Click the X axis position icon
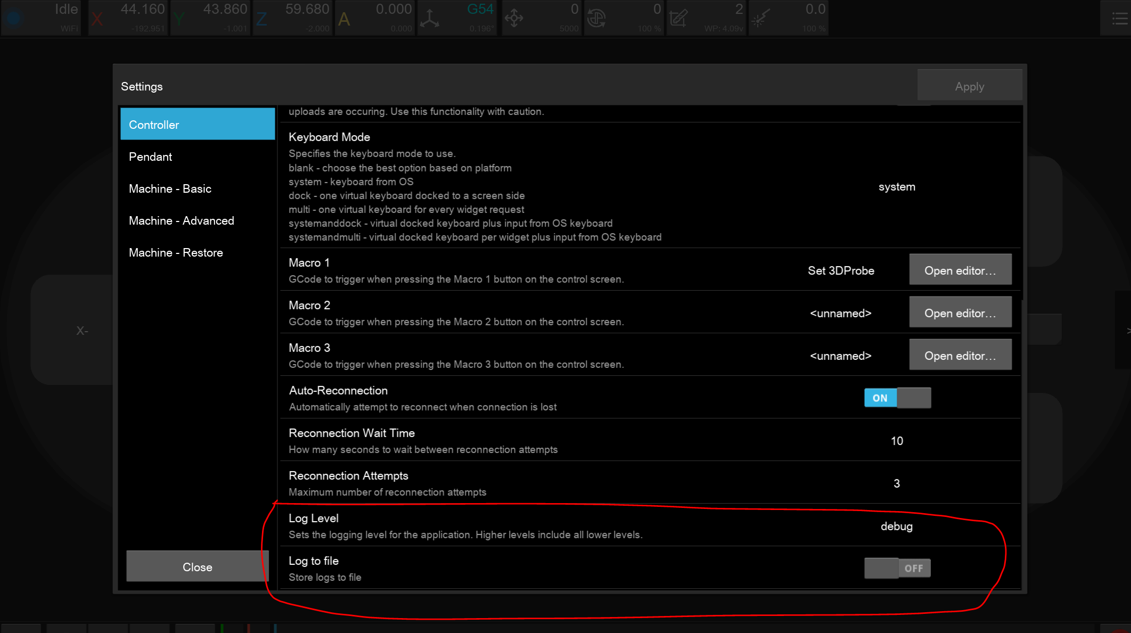 click(x=97, y=19)
